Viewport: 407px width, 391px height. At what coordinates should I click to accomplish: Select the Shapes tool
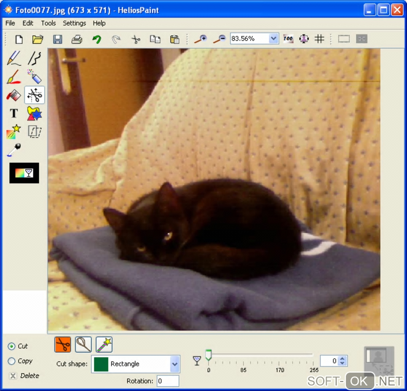[x=35, y=113]
